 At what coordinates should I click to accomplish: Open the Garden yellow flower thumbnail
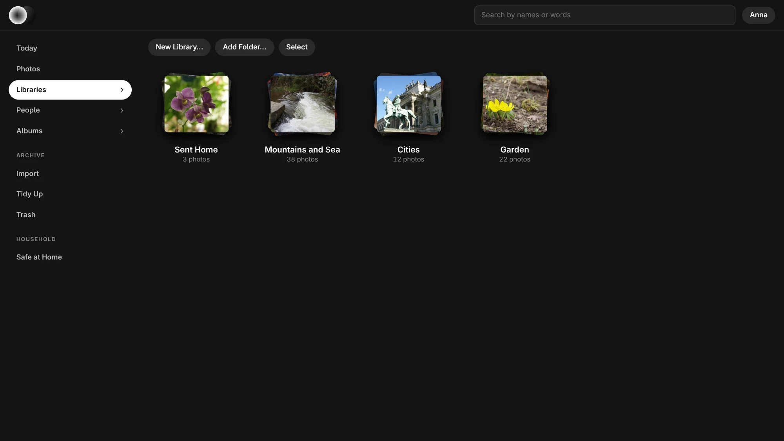pos(515,104)
